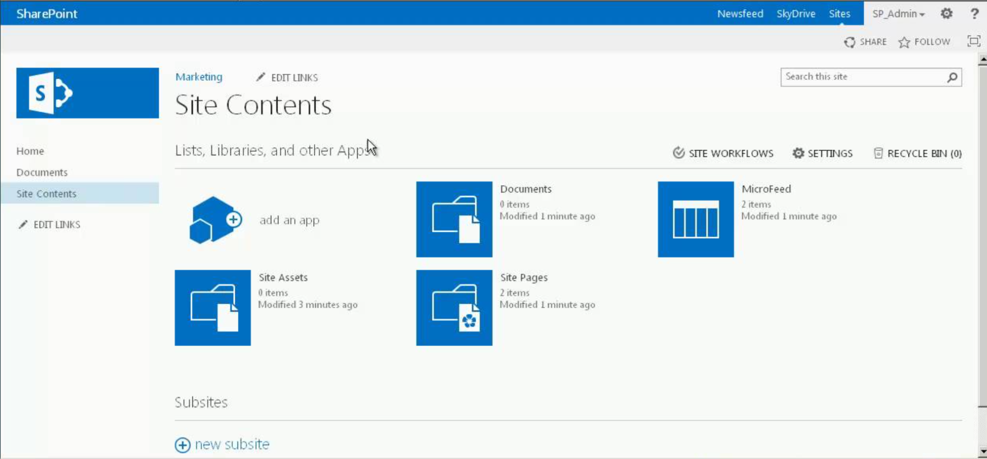Open the SP_Admin user menu
This screenshot has height=459, width=987.
point(897,13)
